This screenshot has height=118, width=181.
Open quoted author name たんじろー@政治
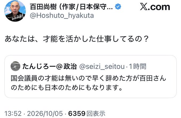(x=50, y=66)
